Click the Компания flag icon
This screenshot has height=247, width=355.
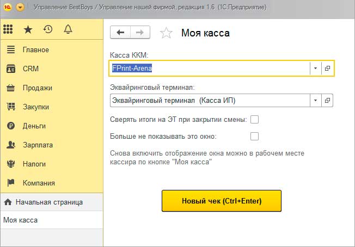pyautogui.click(x=11, y=183)
